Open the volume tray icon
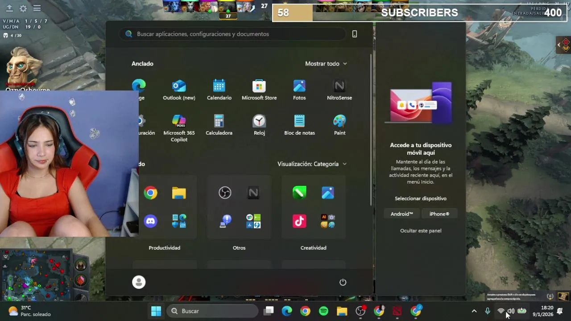Screen dimensions: 571x321 (x=511, y=311)
